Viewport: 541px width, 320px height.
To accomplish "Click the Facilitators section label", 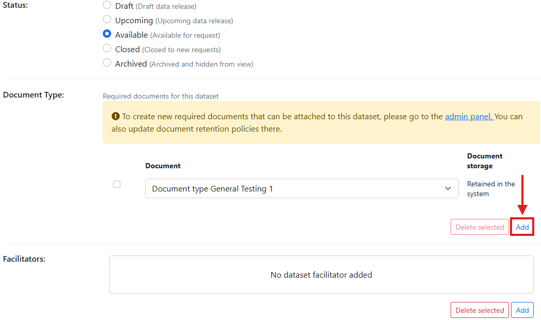I will (24, 259).
